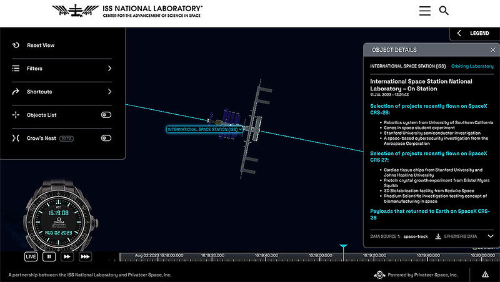Select the Crow's Nest label
500x282 pixels.
click(x=41, y=138)
